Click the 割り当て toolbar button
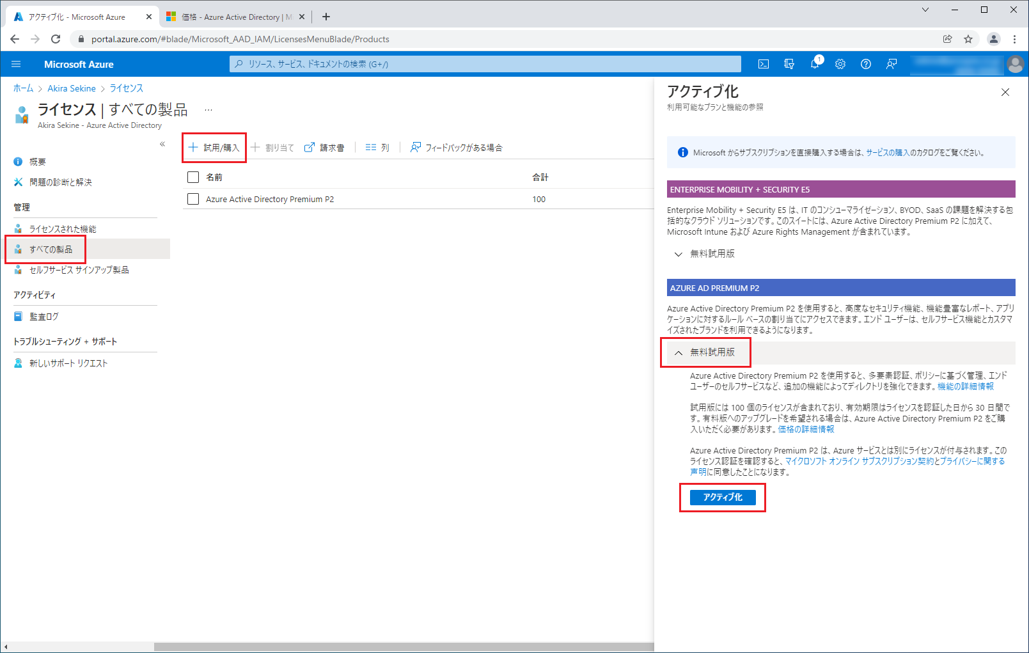This screenshot has height=653, width=1029. point(272,148)
